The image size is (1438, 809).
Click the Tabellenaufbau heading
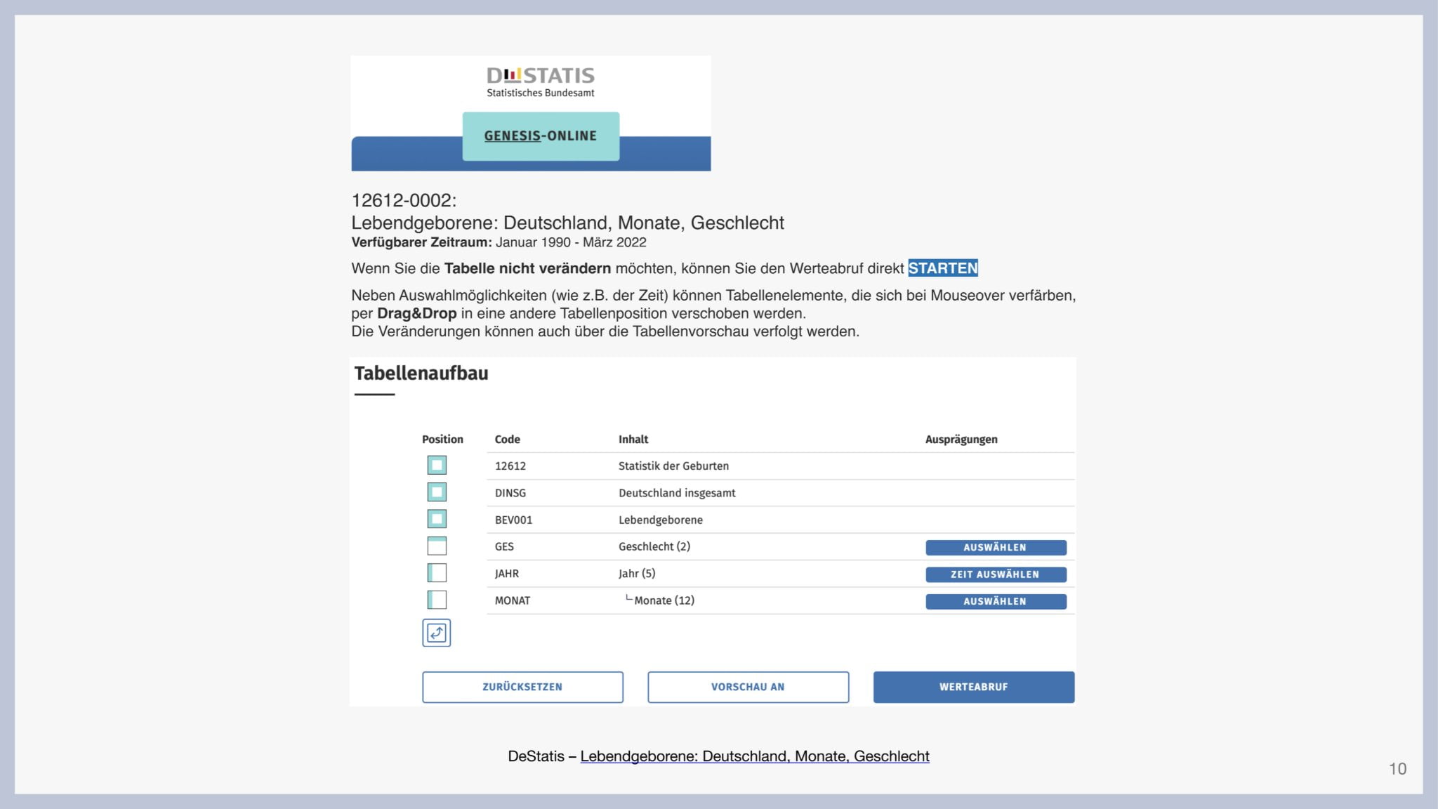click(x=421, y=374)
